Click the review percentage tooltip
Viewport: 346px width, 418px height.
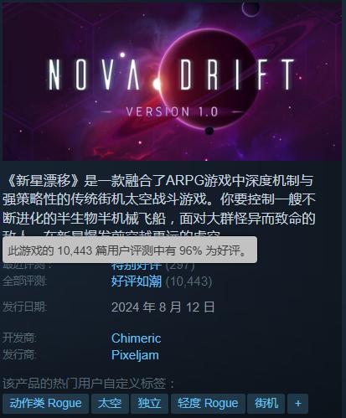click(x=130, y=250)
